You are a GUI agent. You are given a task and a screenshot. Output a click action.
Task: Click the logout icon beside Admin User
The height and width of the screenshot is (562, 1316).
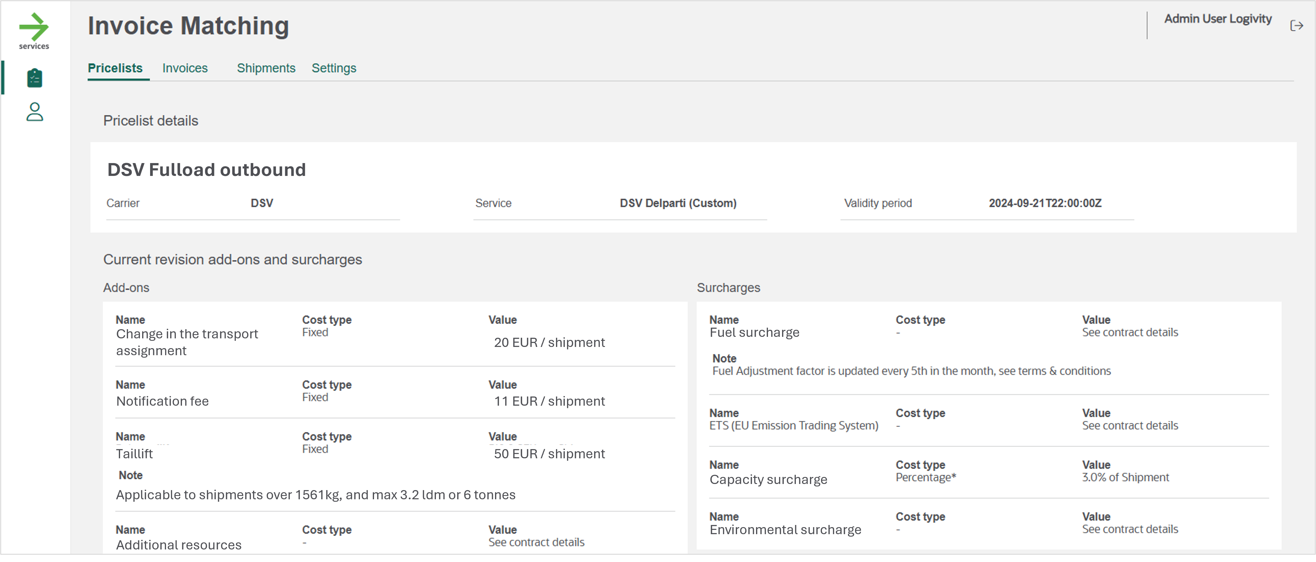(x=1296, y=25)
